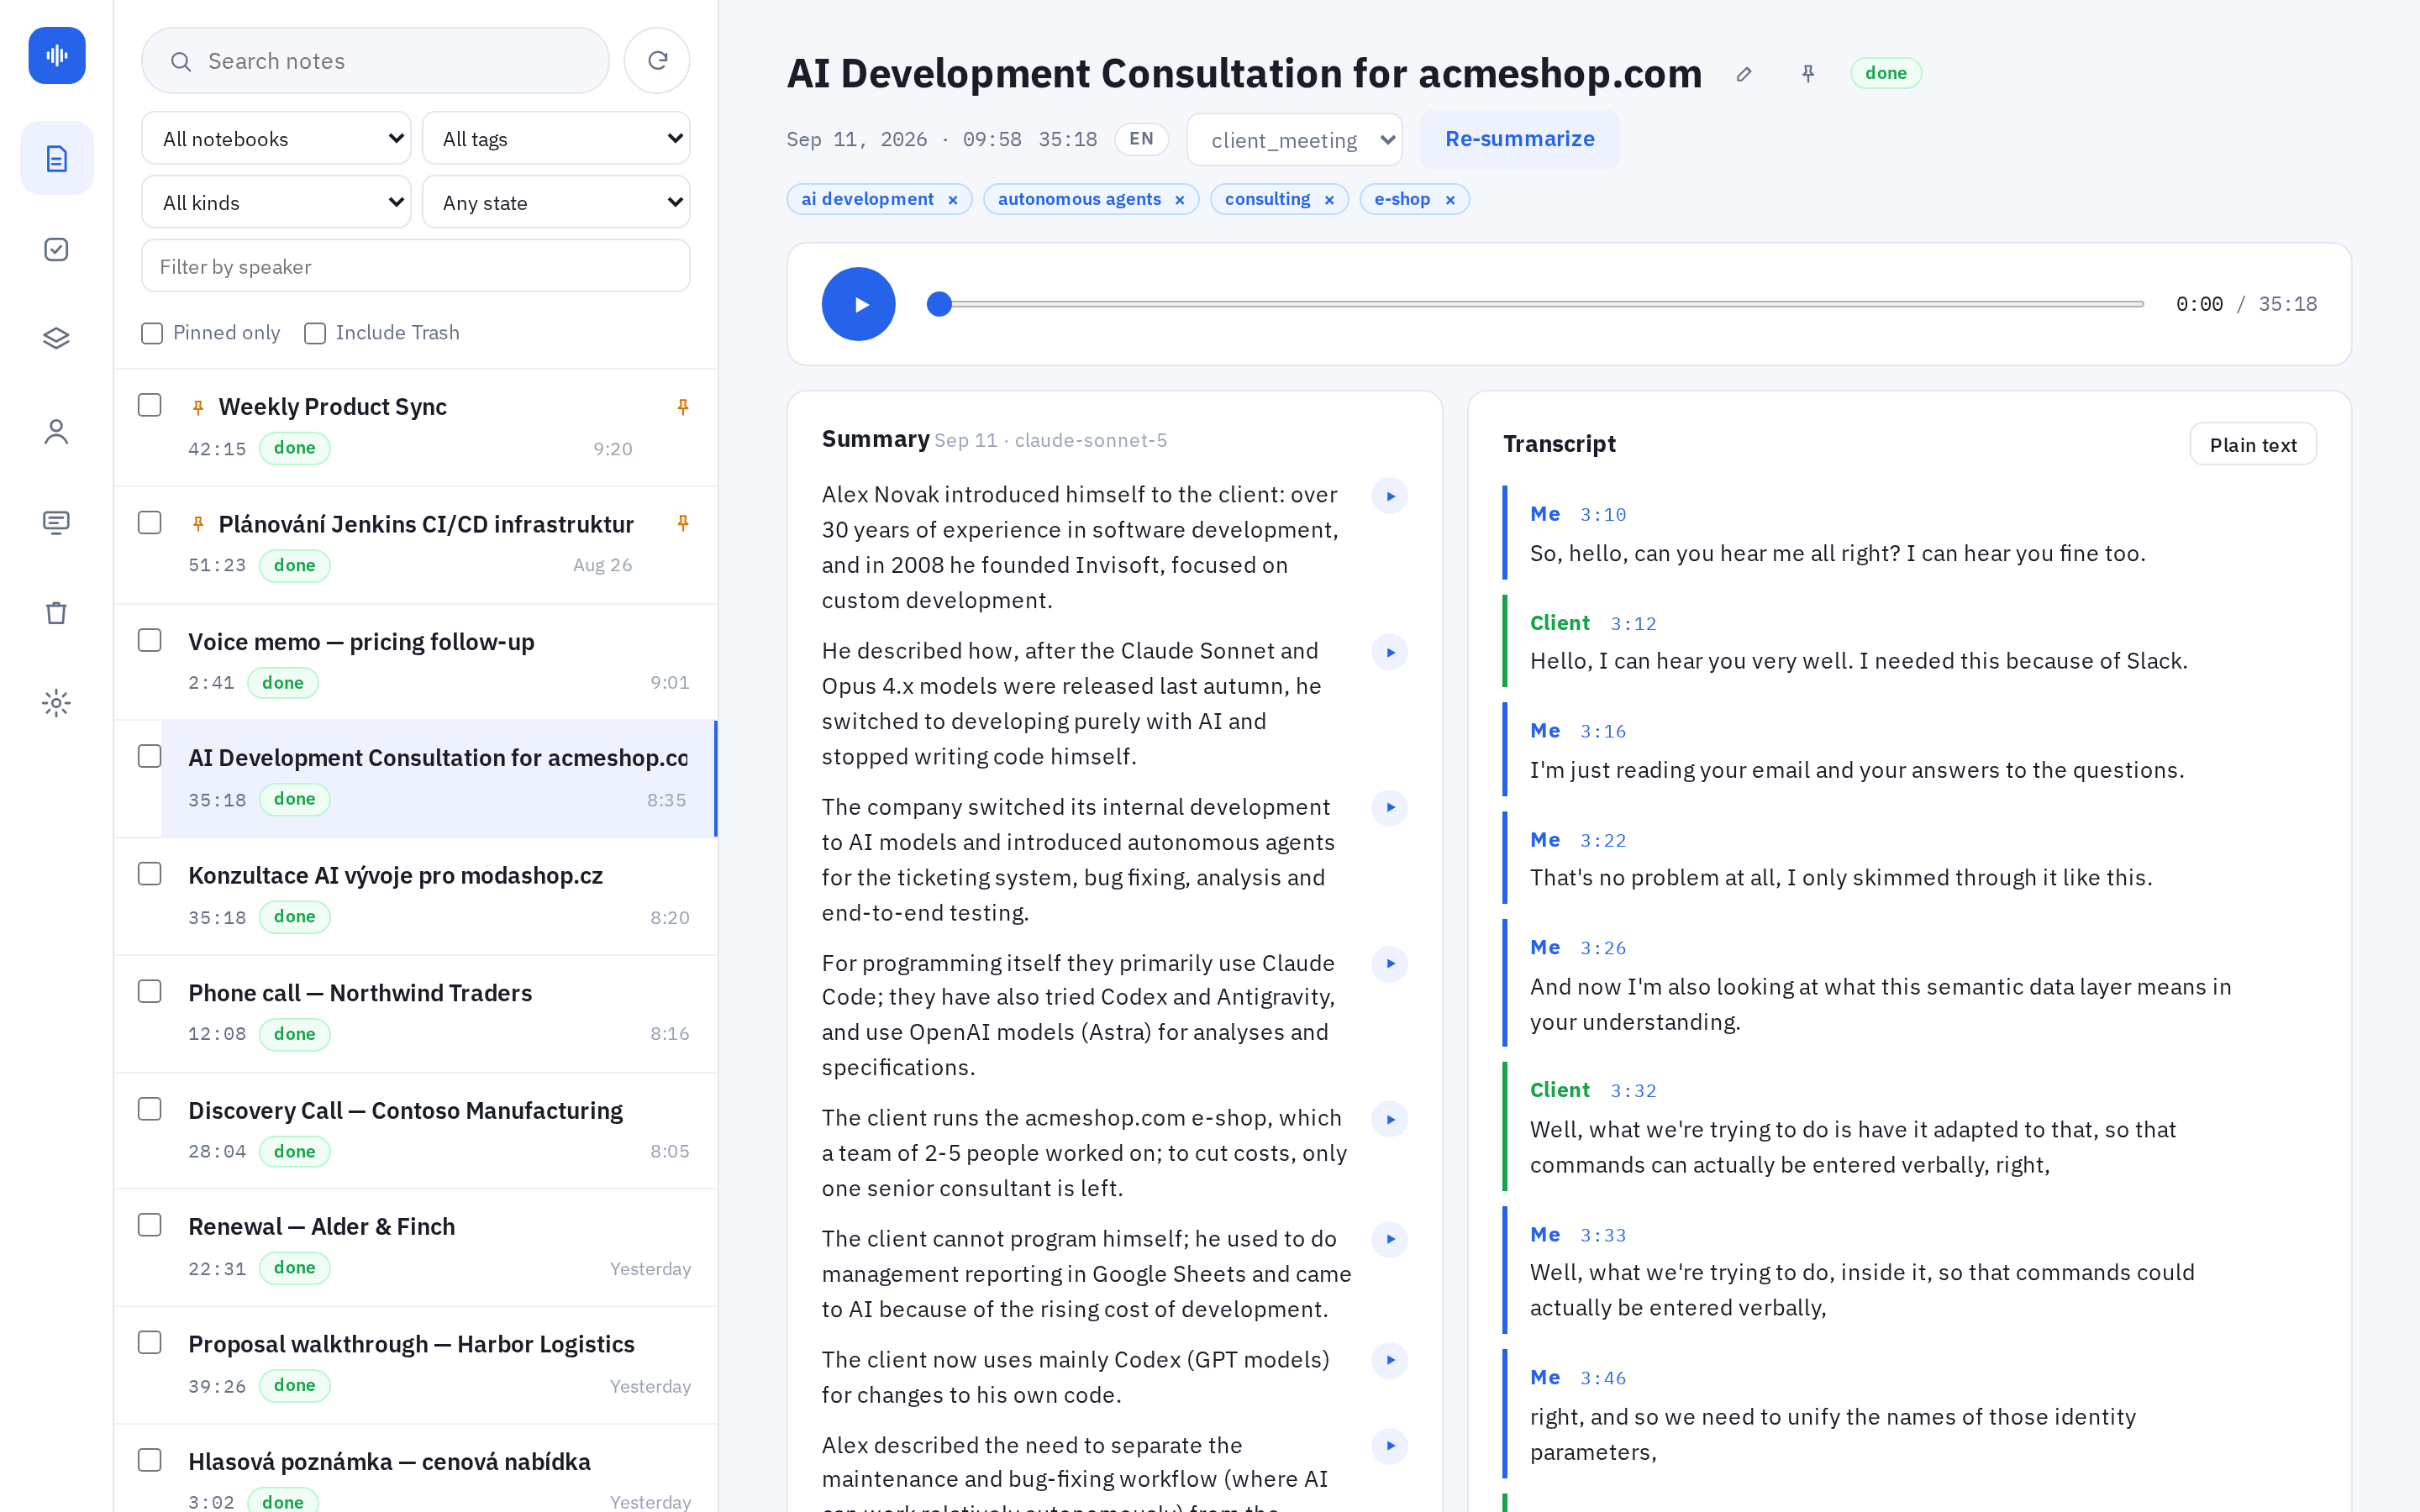Click the waveform app logo icon

click(x=57, y=55)
